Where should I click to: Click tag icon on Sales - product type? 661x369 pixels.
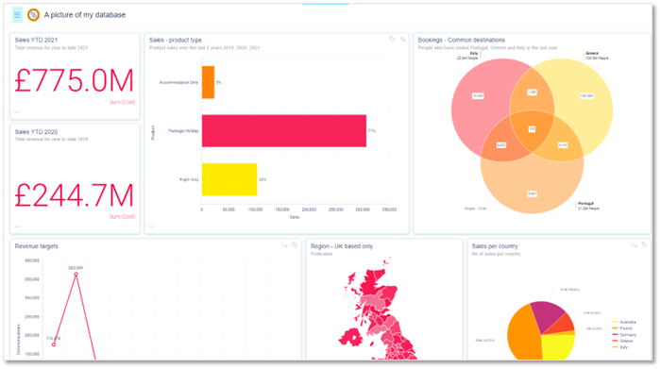(392, 39)
